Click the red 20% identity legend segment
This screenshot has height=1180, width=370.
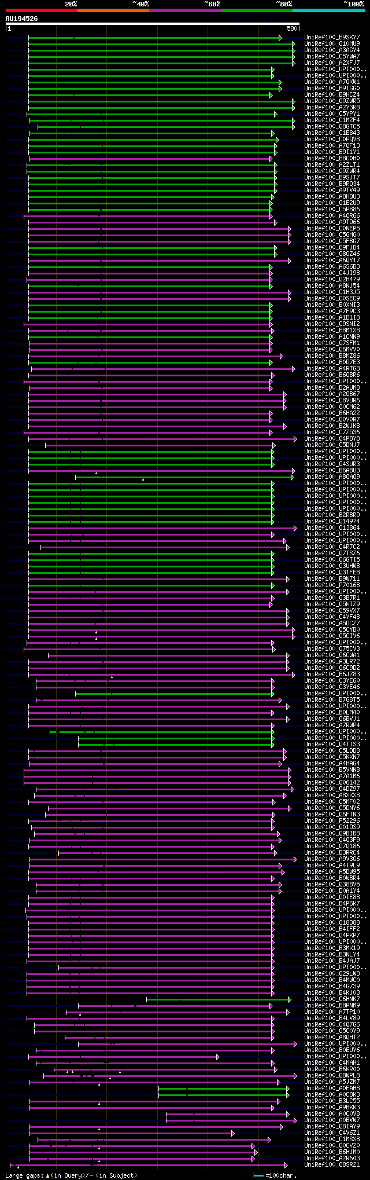coord(42,10)
